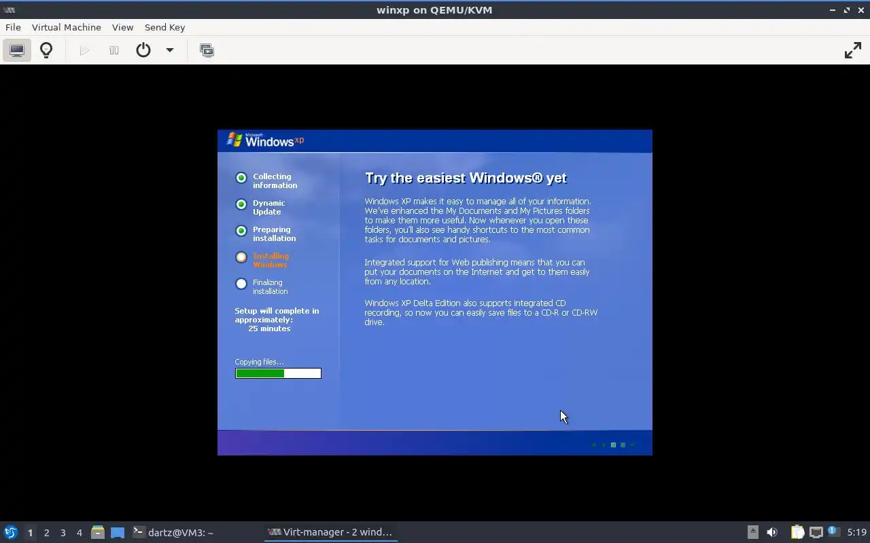Open the File menu

[13, 27]
